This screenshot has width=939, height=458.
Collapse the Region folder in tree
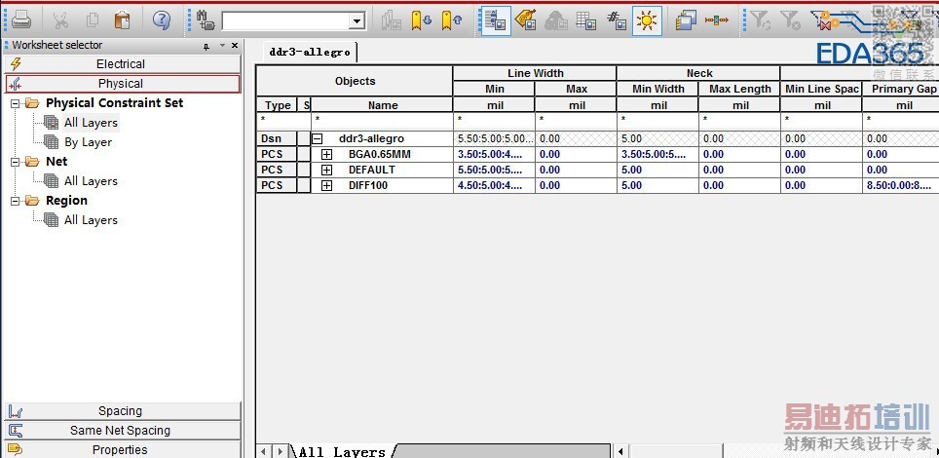pos(15,201)
